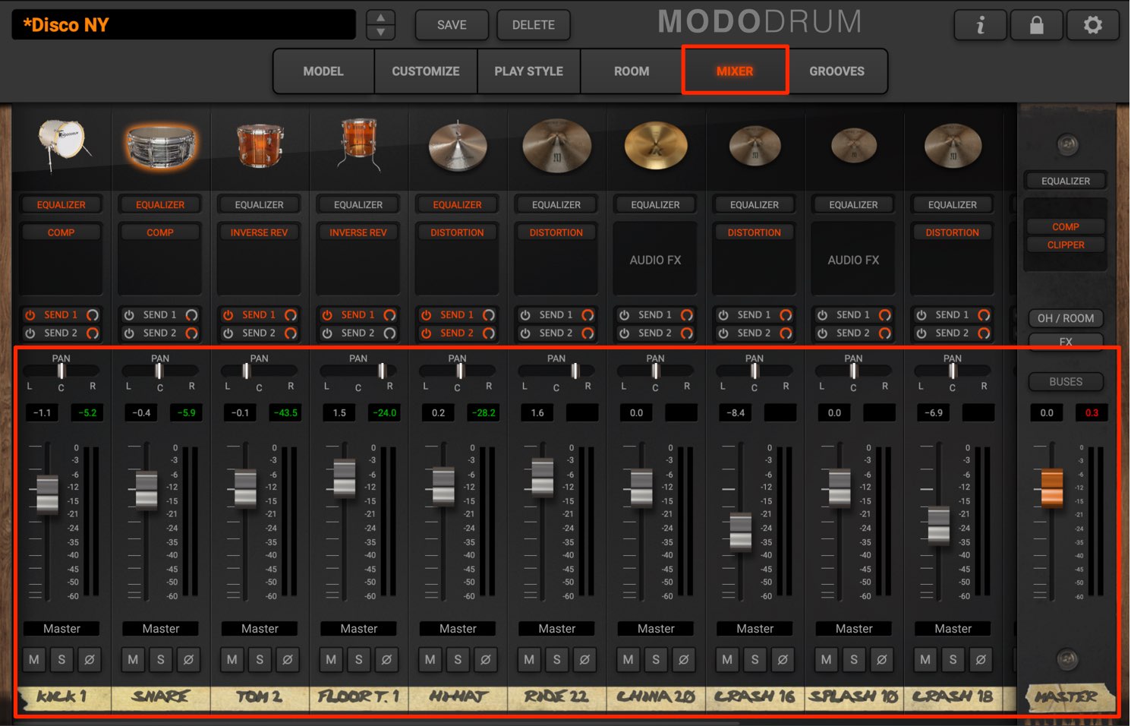This screenshot has height=726, width=1131.
Task: Click Send 2 level knob on Snare
Action: 191,333
